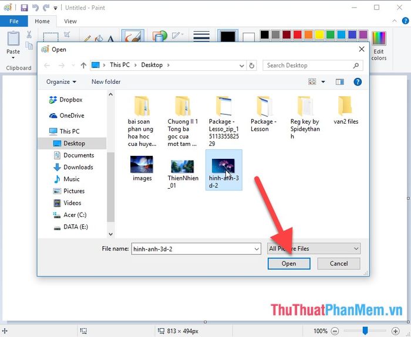
Task: Select the 'Chuong II 1 Tong ba' folder
Action: click(x=183, y=121)
